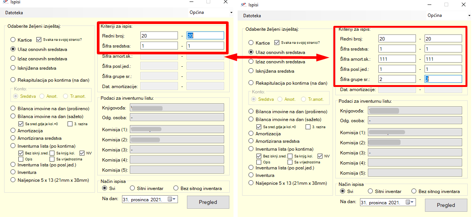Screen dimensions: 473x217
Task: Select 'Amortizacija' report in left window
Action: pyautogui.click(x=13, y=131)
